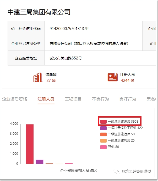
Task: Click the legend label 一级注册建筑师 25
Action: 121,140
